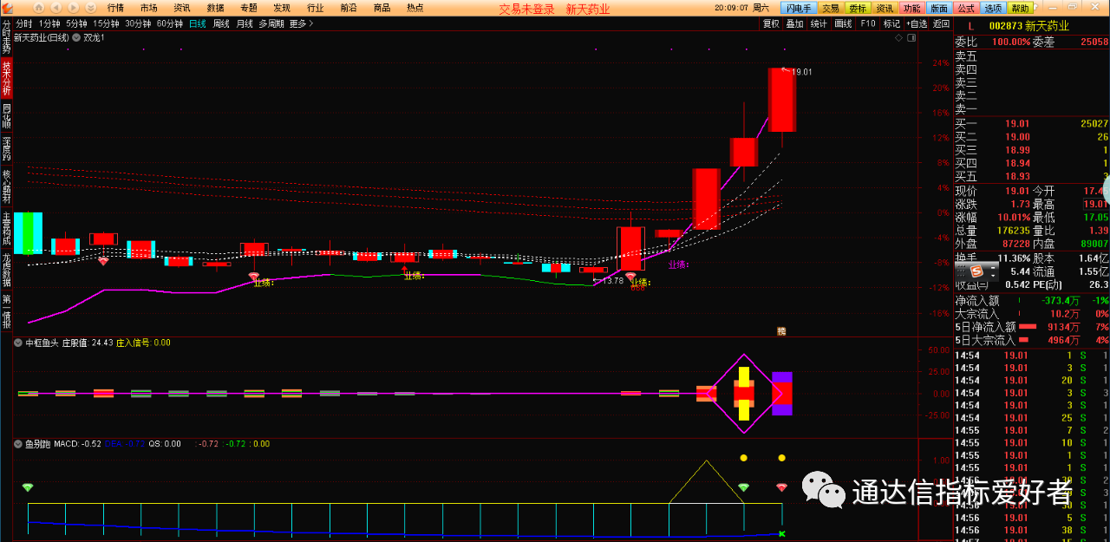Open 分时走势 sidebar tab

coord(7,37)
